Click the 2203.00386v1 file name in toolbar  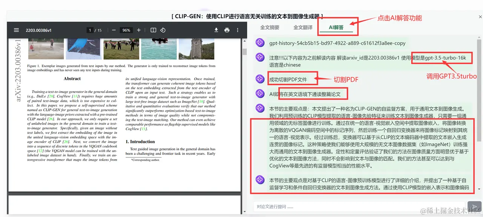pos(38,30)
